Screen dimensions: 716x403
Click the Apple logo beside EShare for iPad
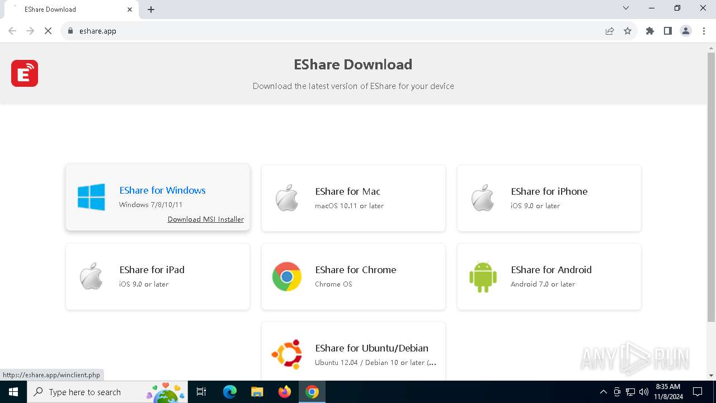(x=91, y=276)
